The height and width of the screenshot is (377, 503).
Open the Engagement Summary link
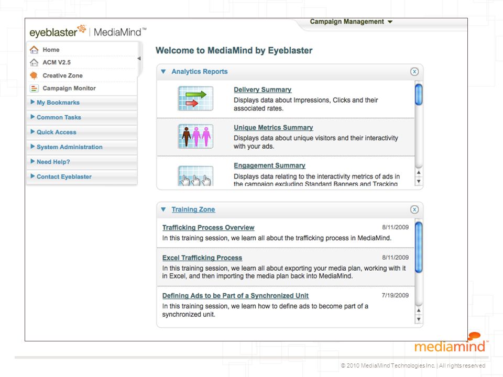[269, 165]
